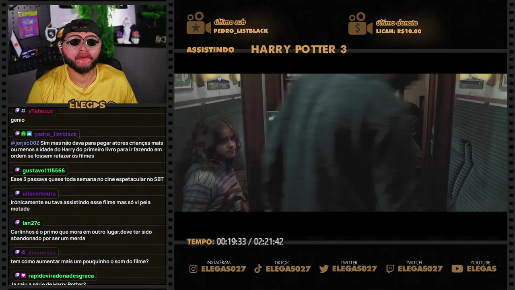Viewport: 515px width, 290px height.
Task: Click the último sub label
Action: 230,22
